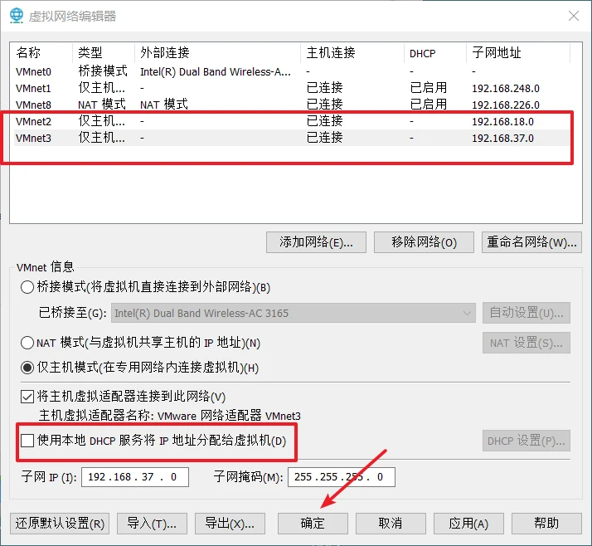Click VMnet8 external connection NAT 模式 cell
The width and height of the screenshot is (592, 546).
pos(164,105)
